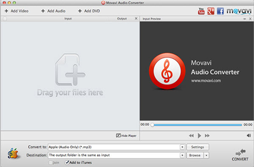Click the Apple music note preset icon

pyautogui.click(x=13, y=153)
